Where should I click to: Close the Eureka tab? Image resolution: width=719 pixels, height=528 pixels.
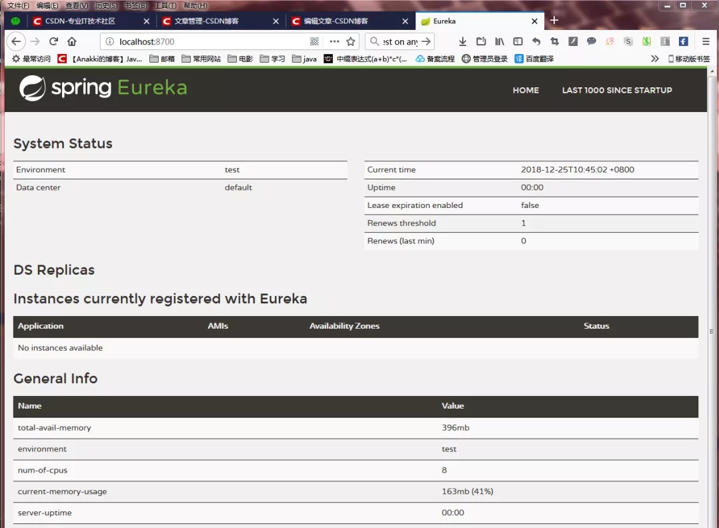534,21
